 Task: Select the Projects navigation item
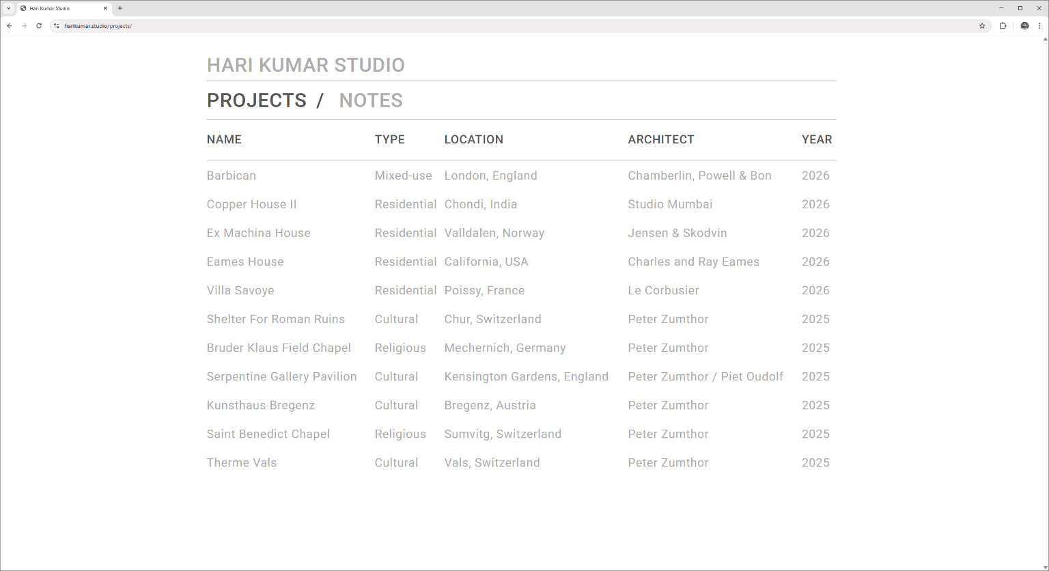(257, 100)
